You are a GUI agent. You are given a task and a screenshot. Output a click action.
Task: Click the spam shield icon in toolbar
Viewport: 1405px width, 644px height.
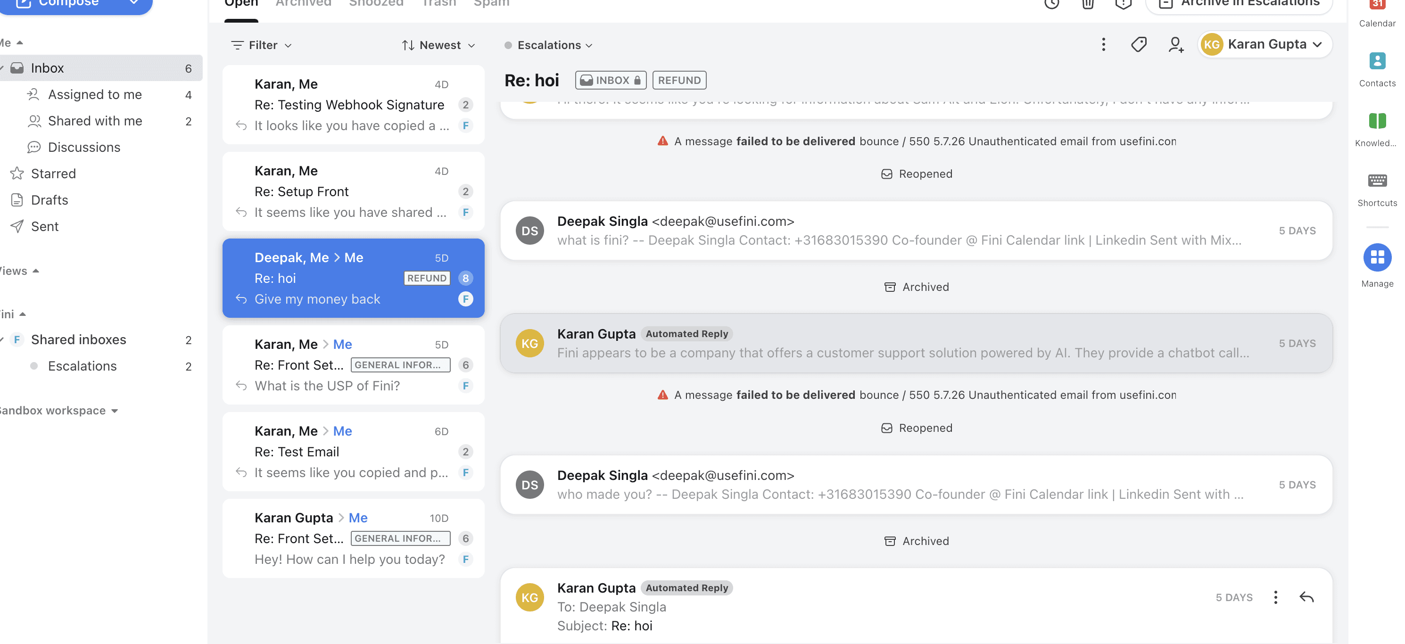pyautogui.click(x=1124, y=3)
